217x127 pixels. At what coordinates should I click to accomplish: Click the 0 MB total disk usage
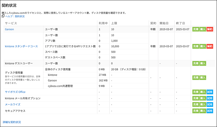(102, 69)
